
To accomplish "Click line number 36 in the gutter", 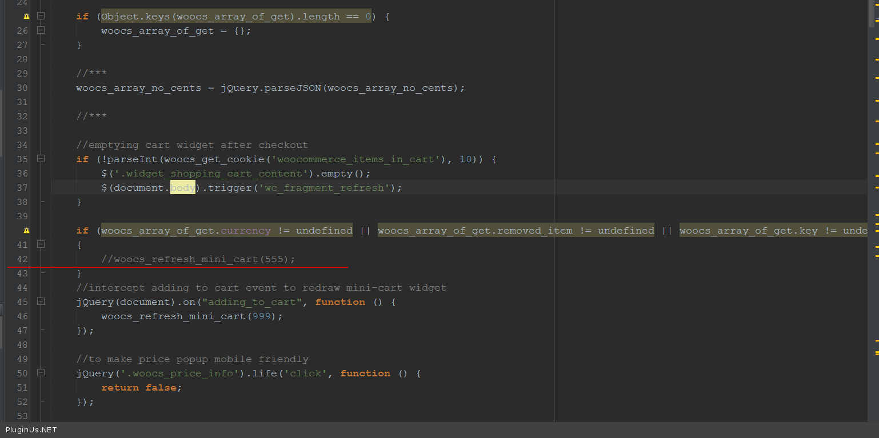I will click(22, 174).
